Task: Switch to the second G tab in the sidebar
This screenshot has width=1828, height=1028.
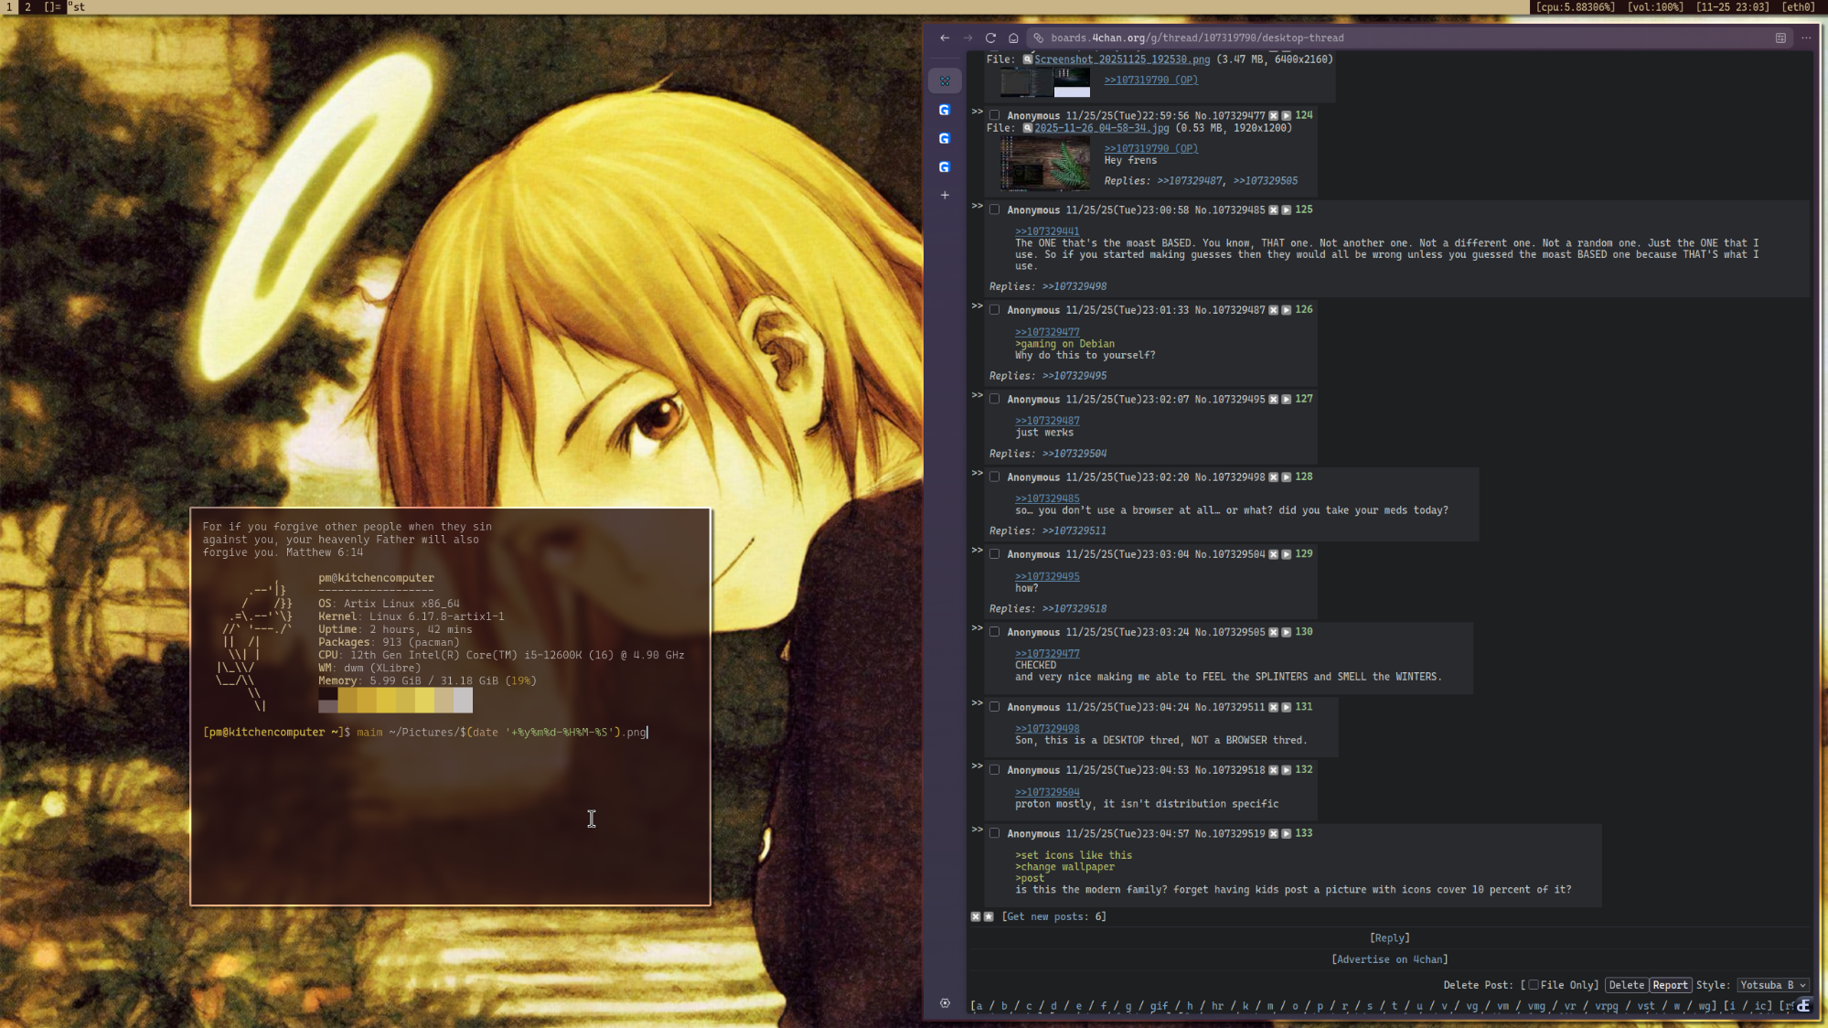Action: (x=945, y=138)
